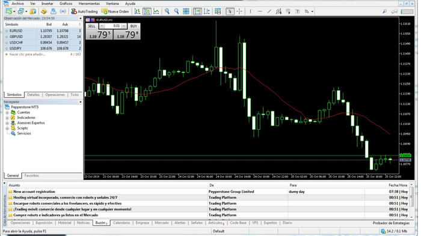Open dropdown arrow beside new chart icon

(14, 11)
